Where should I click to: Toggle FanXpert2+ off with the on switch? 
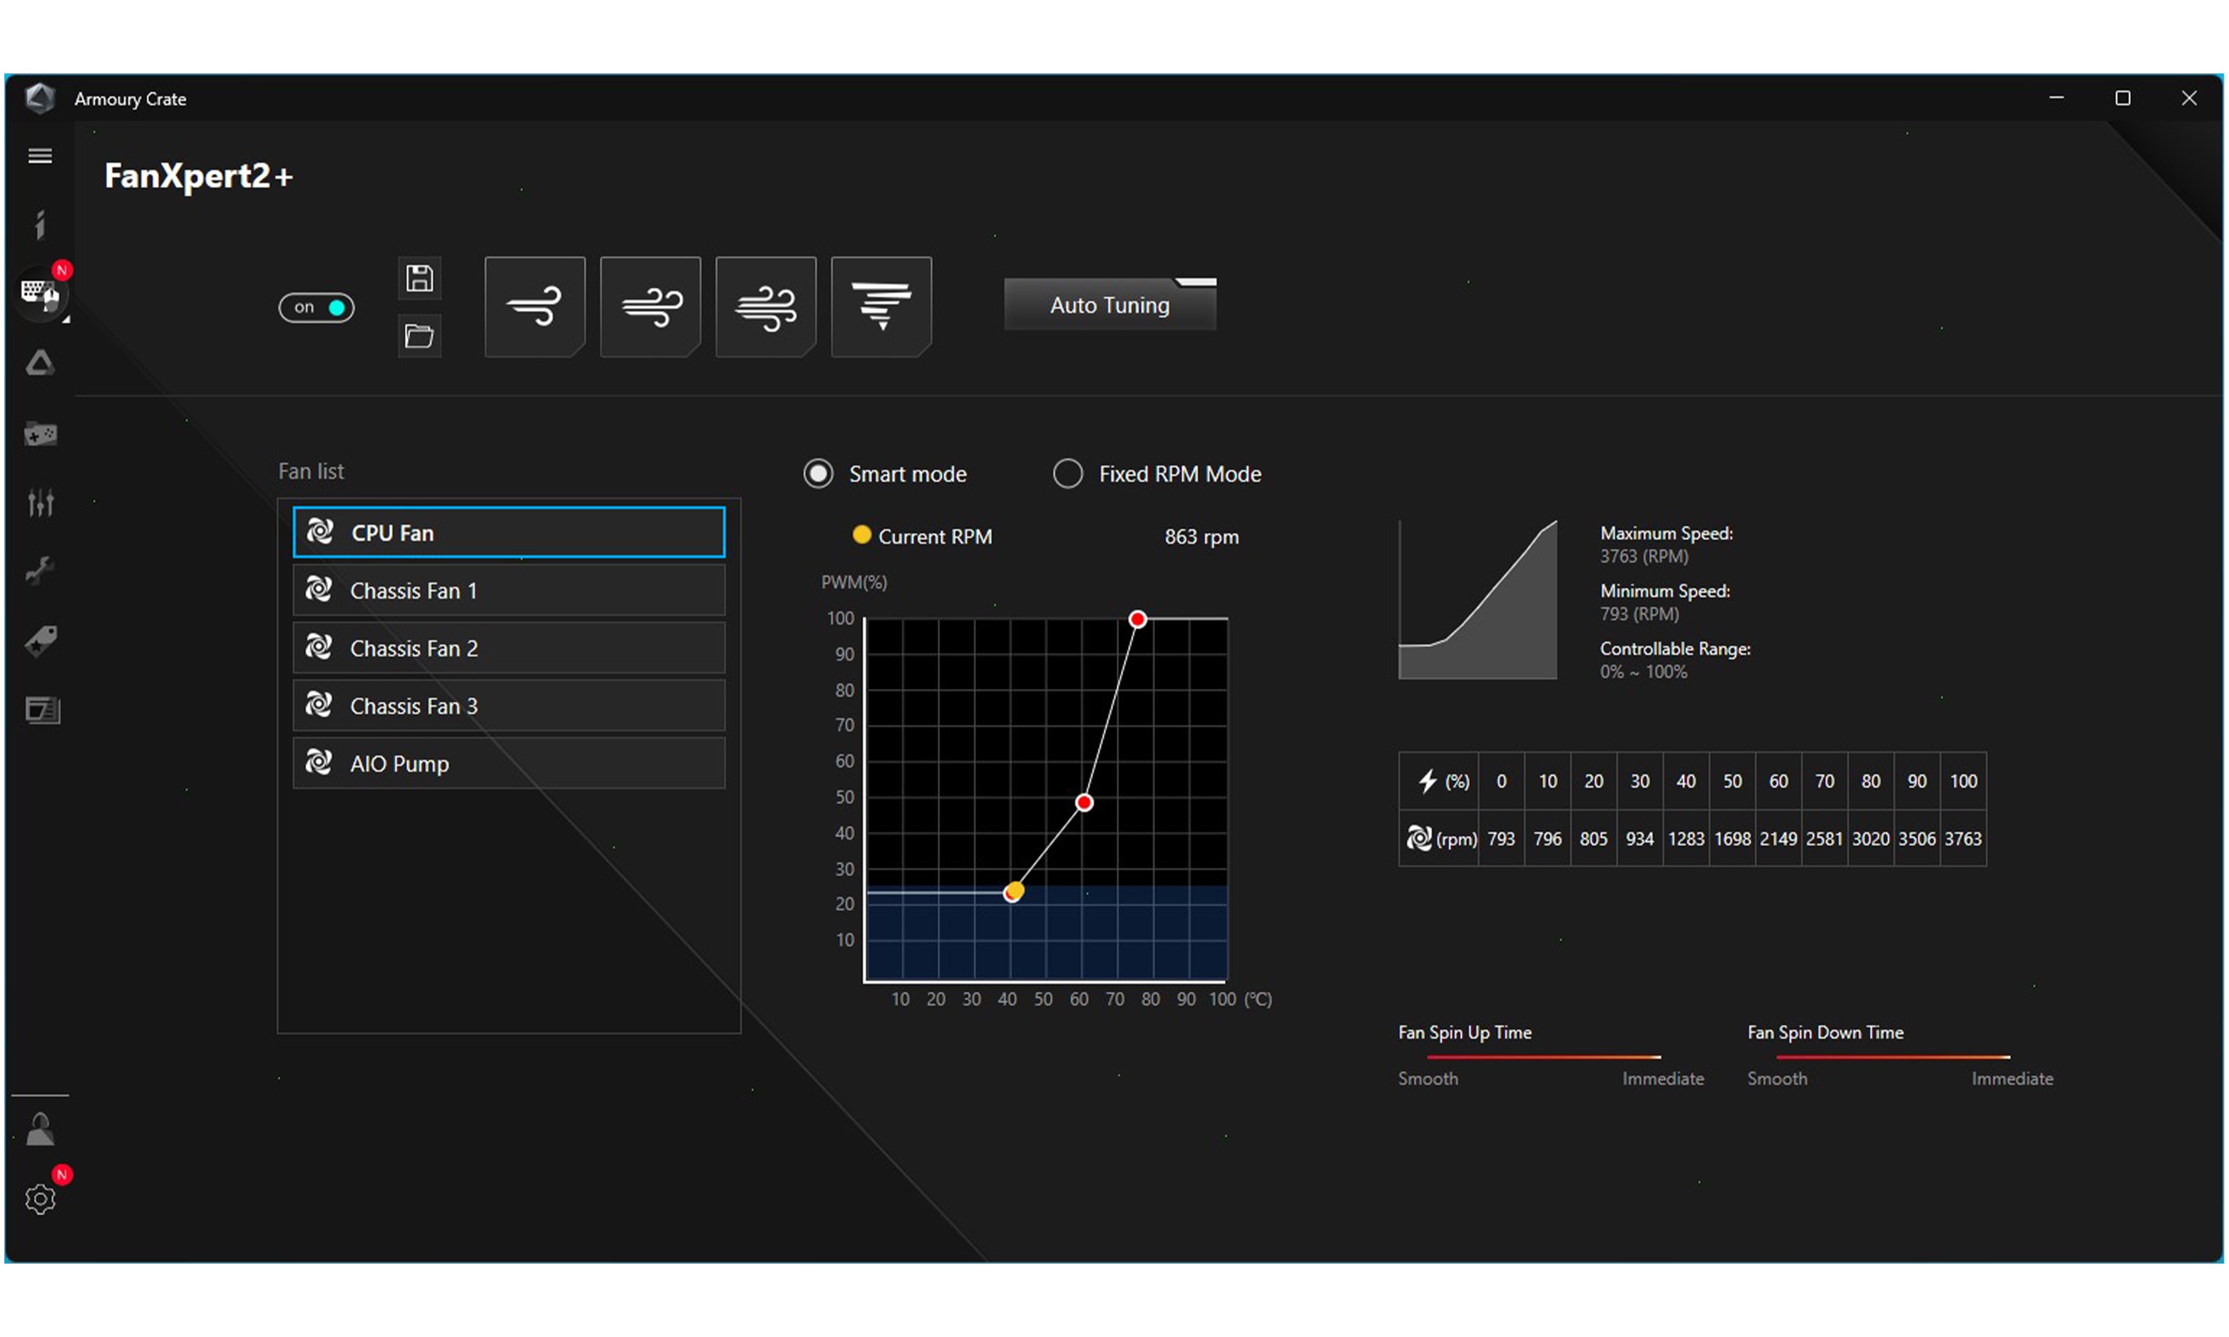(317, 307)
